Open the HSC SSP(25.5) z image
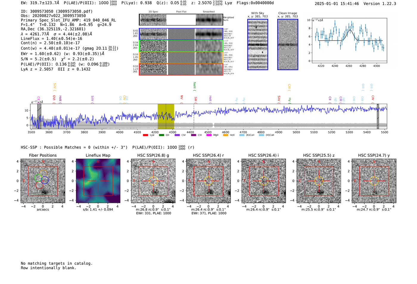 (319, 181)
